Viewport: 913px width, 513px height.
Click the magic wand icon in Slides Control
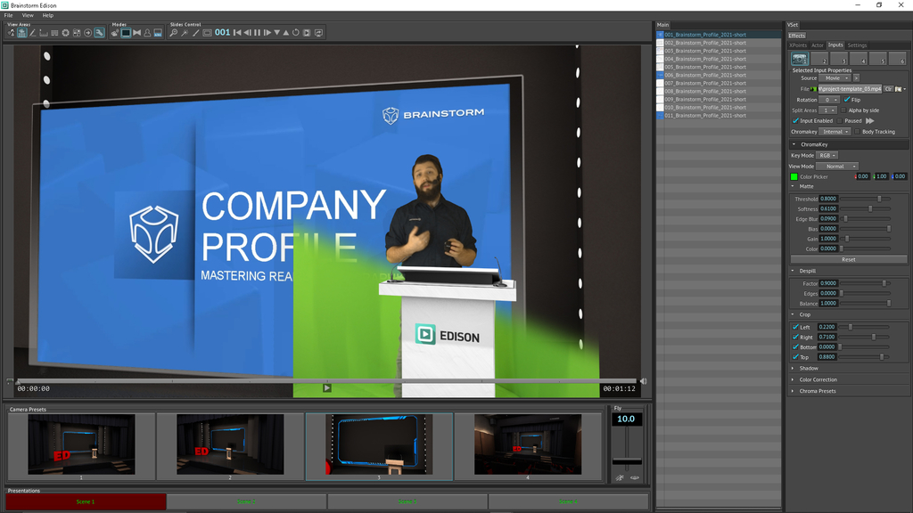pyautogui.click(x=184, y=33)
